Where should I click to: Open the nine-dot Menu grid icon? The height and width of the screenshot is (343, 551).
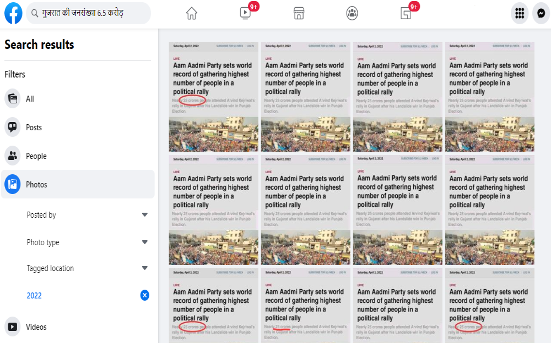coord(519,14)
